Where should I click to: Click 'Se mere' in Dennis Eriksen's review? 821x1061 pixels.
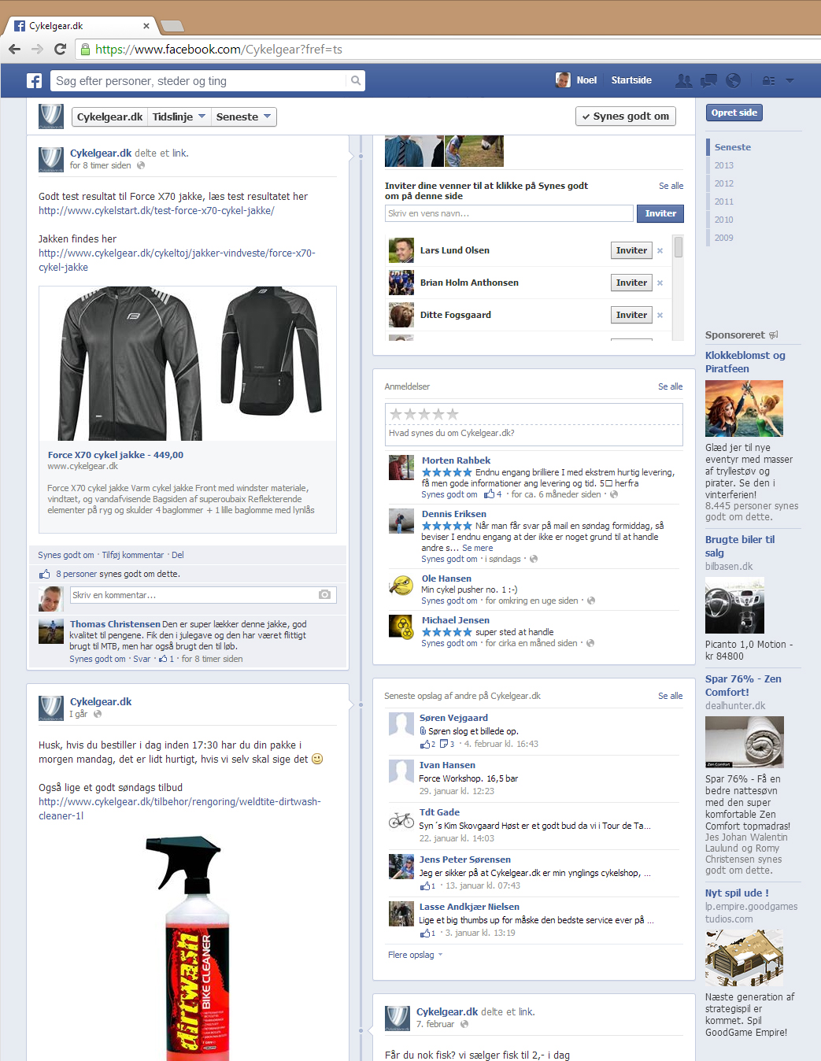point(478,548)
